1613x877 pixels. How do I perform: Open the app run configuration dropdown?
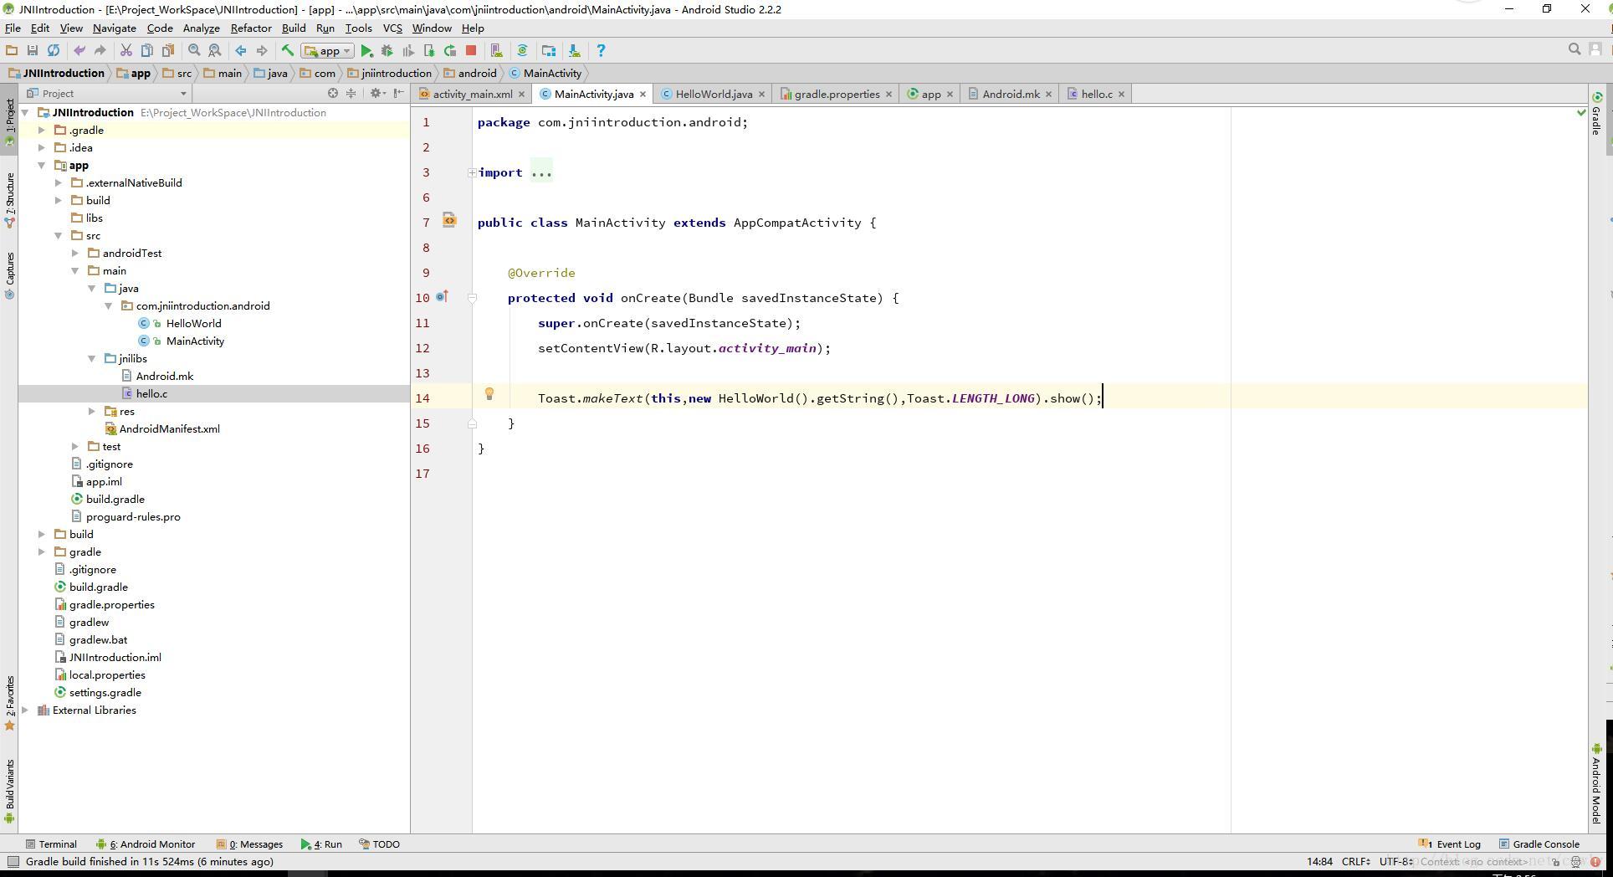[328, 51]
